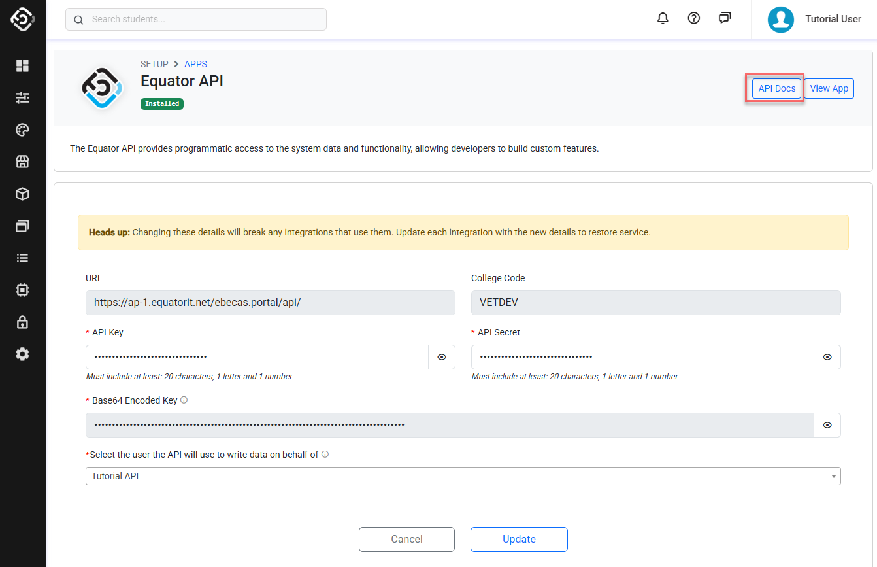The width and height of the screenshot is (877, 567).
Task: Open the dashboard icon in sidebar
Action: tap(23, 65)
